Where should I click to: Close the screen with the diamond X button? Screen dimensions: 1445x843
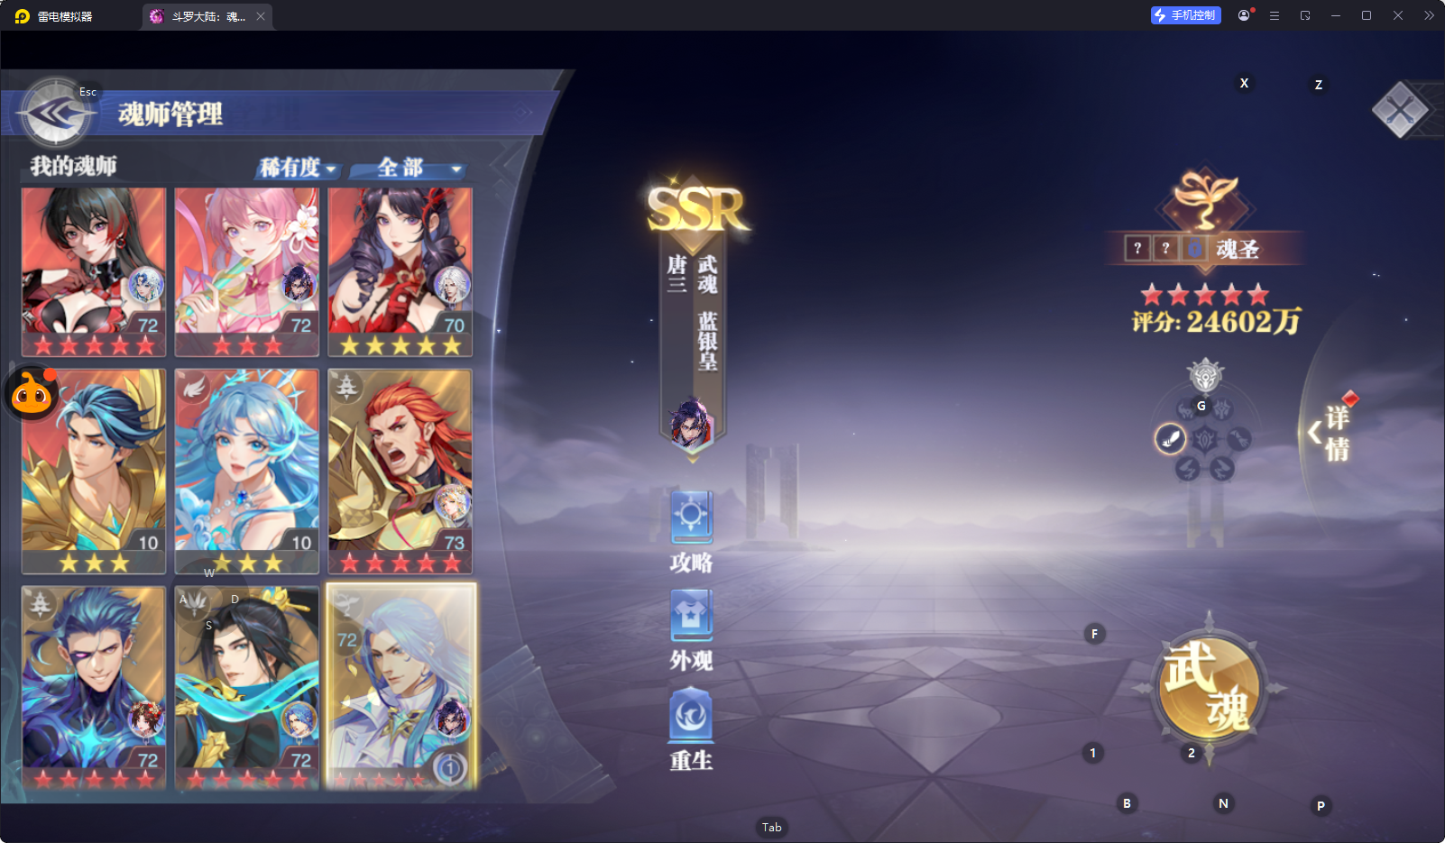[1400, 110]
